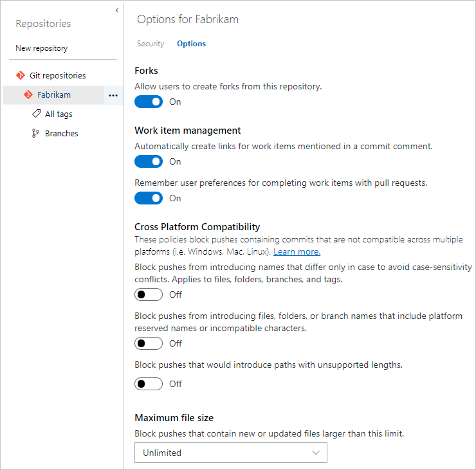Screen dimensions: 476x470
Task: Disable the Forks toggle
Action: coord(149,102)
